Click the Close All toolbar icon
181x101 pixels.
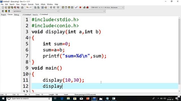(18, 8)
